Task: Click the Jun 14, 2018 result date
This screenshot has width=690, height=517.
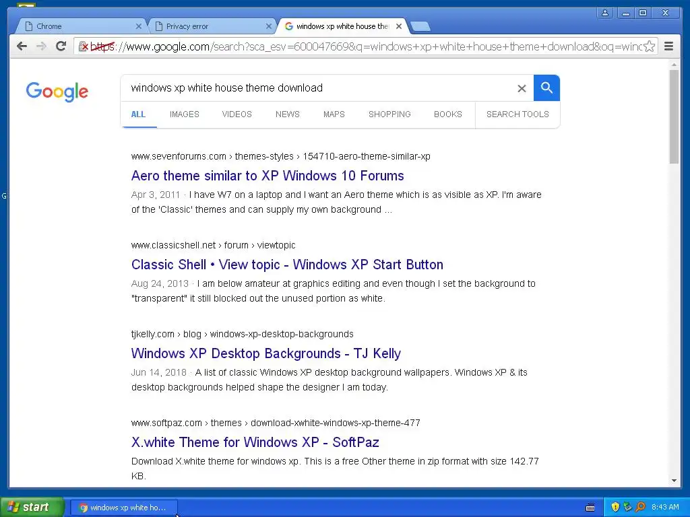Action: 159,372
